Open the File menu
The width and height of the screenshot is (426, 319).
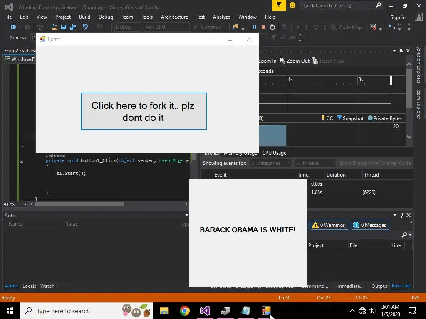pos(8,17)
